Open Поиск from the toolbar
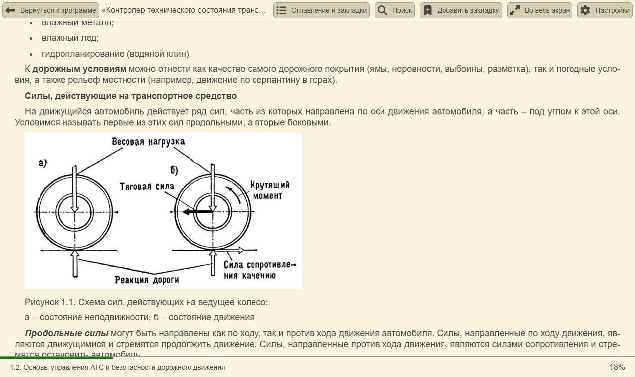The image size is (635, 377). (x=394, y=10)
